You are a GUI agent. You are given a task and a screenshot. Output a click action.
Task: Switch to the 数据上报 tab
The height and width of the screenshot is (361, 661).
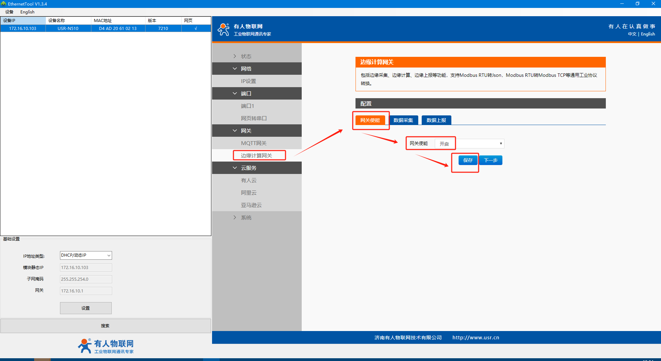[x=436, y=120]
